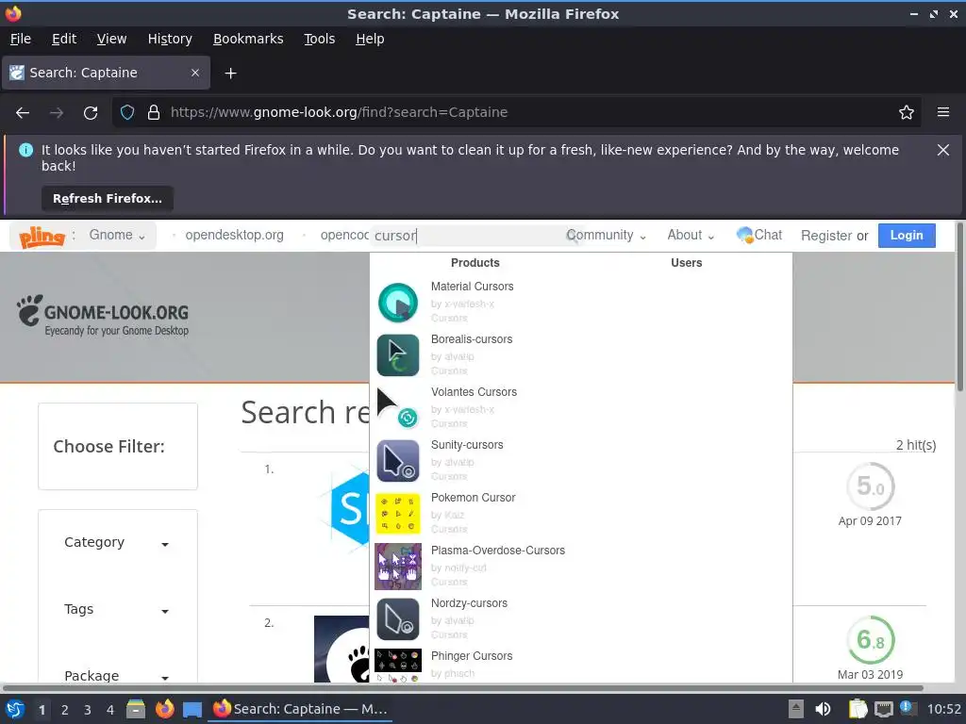Open the Material Cursors thumbnail
966x724 pixels.
[x=398, y=303]
